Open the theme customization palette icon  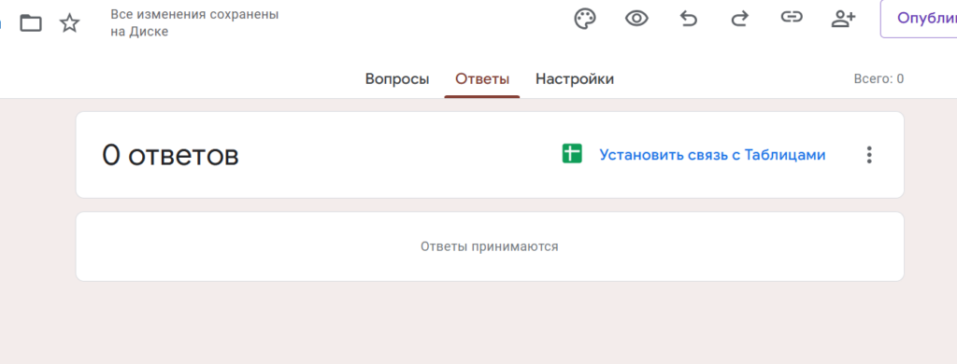(x=585, y=19)
